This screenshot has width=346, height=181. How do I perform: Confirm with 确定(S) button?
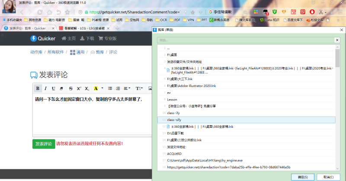(x=302, y=177)
